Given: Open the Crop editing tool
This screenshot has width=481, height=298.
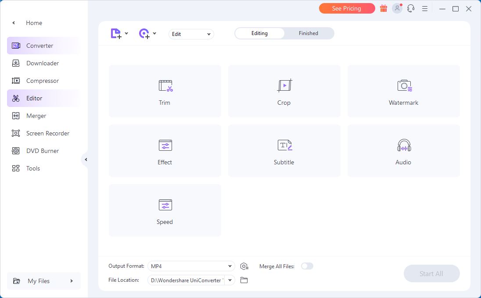Looking at the screenshot, I should 284,91.
